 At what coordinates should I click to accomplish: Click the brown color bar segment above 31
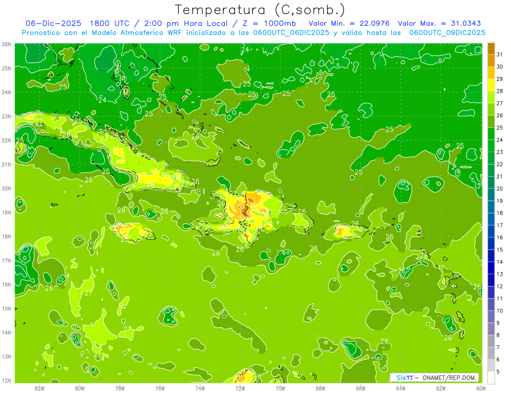[x=491, y=49]
